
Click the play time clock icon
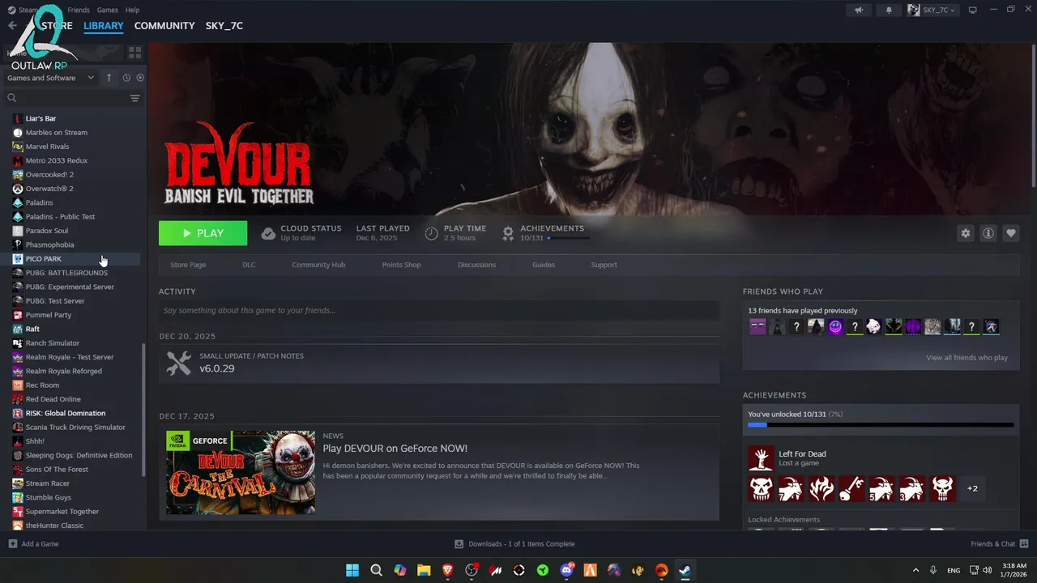432,233
